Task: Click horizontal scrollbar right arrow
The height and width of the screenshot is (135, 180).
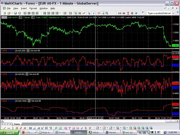Action: pos(177,121)
